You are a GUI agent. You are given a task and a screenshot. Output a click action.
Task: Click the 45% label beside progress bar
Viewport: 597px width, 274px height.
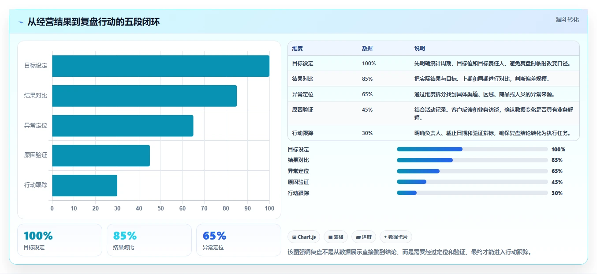pos(557,182)
